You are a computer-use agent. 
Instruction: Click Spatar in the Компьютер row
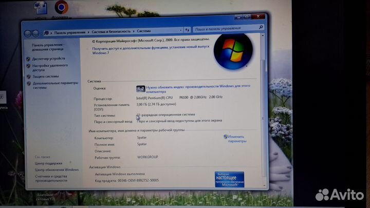pyautogui.click(x=142, y=138)
